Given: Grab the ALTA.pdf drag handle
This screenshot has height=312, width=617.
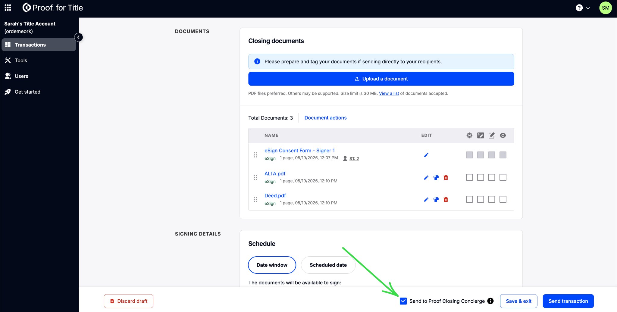Looking at the screenshot, I should (x=255, y=177).
